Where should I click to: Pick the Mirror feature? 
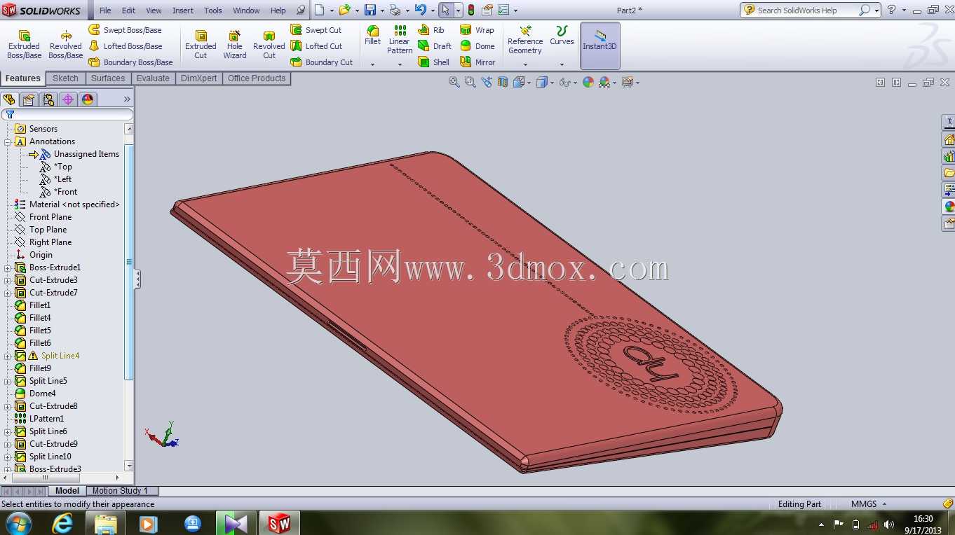[x=477, y=62]
